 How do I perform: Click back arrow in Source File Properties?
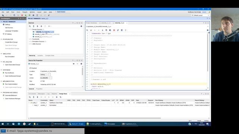(x=74, y=64)
